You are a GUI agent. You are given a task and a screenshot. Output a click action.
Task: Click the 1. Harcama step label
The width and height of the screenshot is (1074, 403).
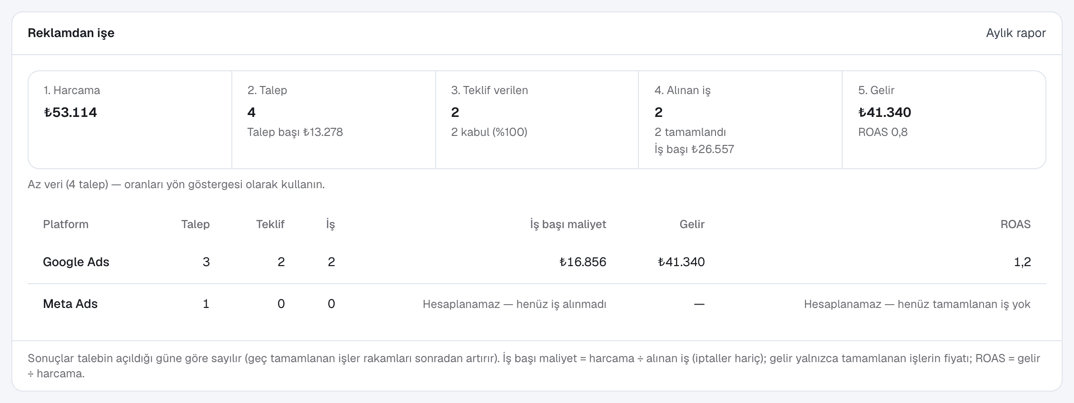pos(71,90)
